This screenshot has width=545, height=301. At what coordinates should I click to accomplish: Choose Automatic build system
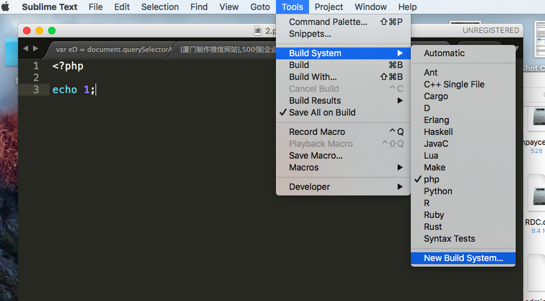(444, 53)
